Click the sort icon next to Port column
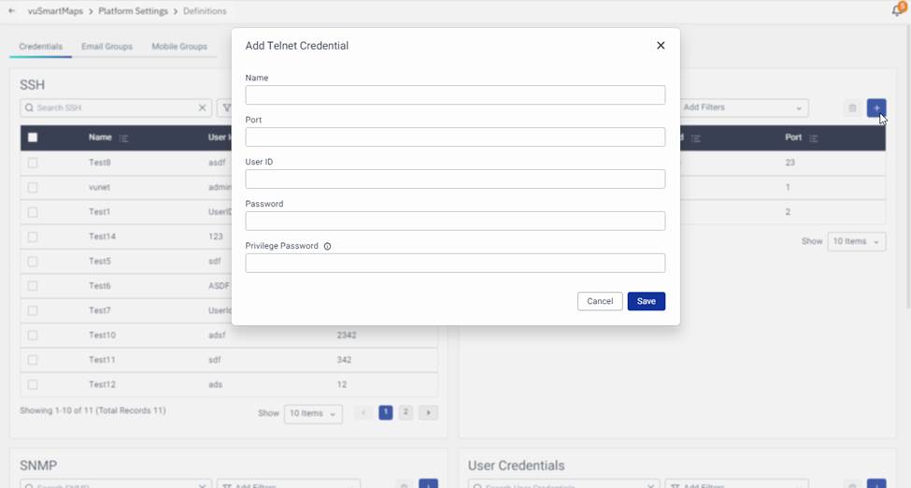The width and height of the screenshot is (911, 488). (x=814, y=138)
